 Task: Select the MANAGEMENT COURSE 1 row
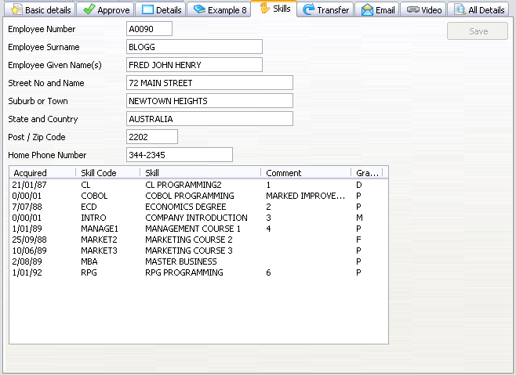tap(198, 229)
